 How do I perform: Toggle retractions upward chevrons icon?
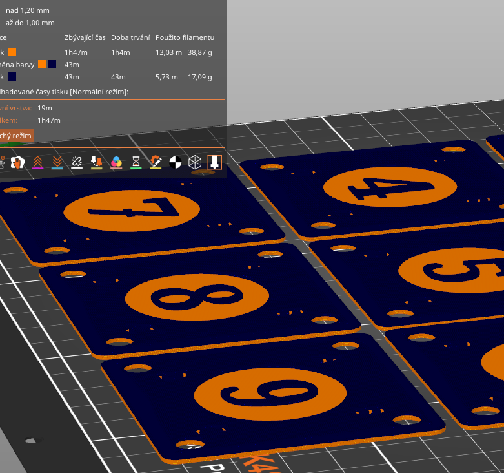pos(37,162)
